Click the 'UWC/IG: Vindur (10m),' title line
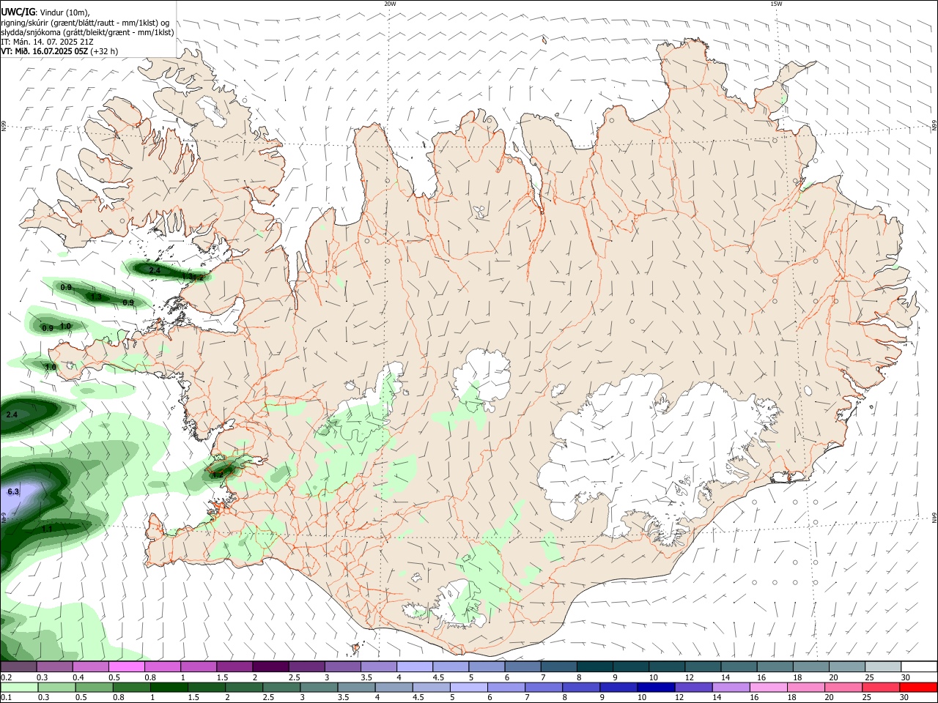 click(45, 12)
